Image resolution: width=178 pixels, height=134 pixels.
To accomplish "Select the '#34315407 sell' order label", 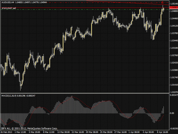I will tap(9, 8).
